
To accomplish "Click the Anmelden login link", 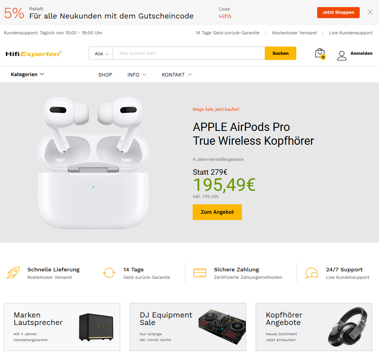I will (x=361, y=53).
